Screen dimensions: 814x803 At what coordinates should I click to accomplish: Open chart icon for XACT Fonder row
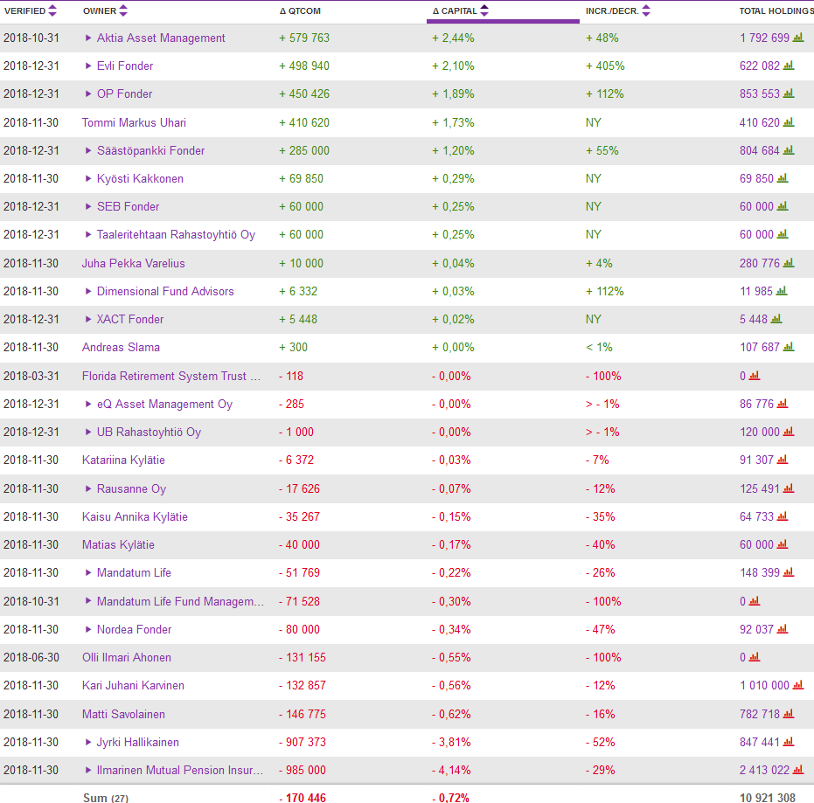(776, 319)
